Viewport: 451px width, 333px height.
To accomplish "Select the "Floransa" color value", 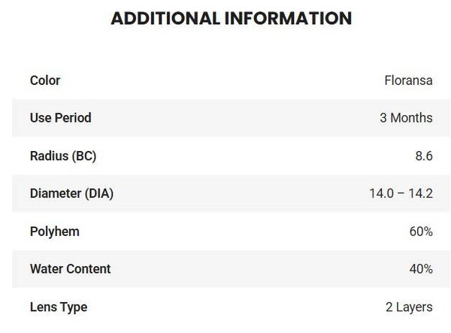I will (x=408, y=80).
